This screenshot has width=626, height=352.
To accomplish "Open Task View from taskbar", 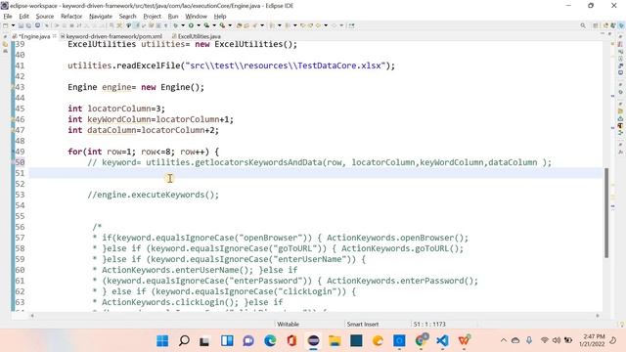I will coord(204,341).
